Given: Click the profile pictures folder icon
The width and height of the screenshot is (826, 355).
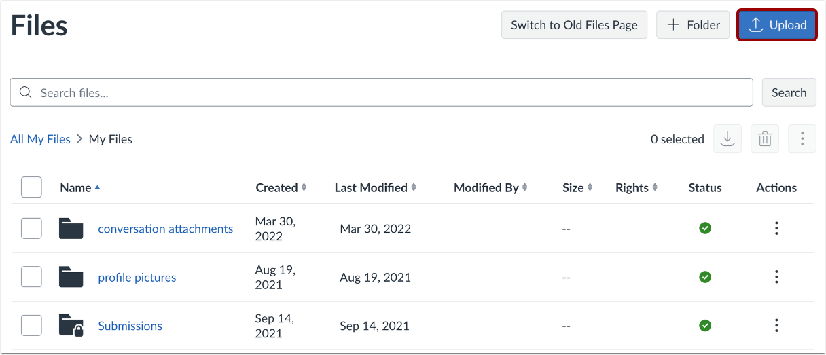Looking at the screenshot, I should (x=71, y=277).
